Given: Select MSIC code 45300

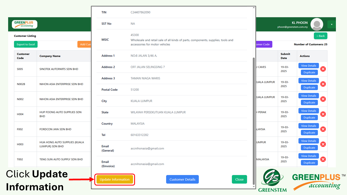Looking at the screenshot, I should click(135, 35).
